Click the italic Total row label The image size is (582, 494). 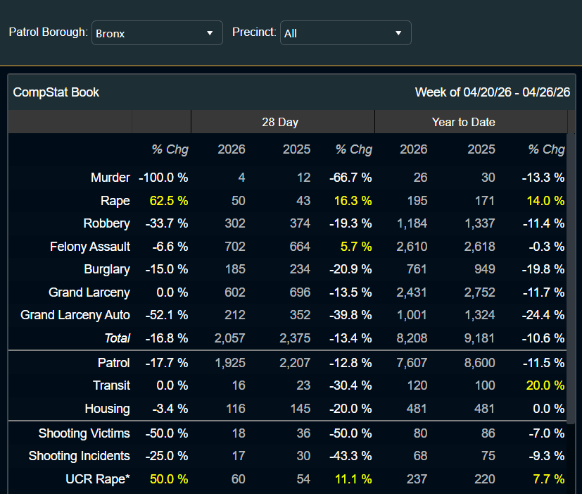coord(117,338)
